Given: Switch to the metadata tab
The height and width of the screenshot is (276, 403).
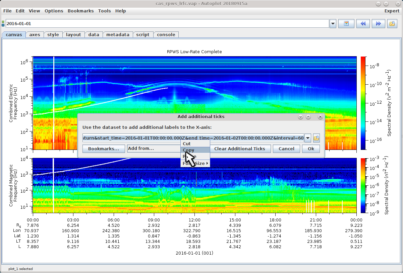Looking at the screenshot, I should (x=118, y=34).
